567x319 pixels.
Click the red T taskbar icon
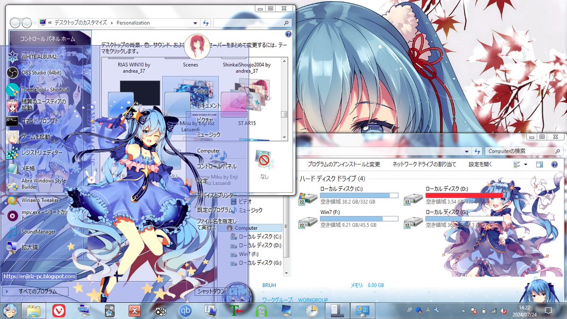[235, 310]
